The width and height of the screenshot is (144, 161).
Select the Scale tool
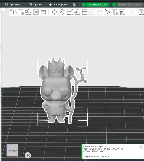click(70, 12)
